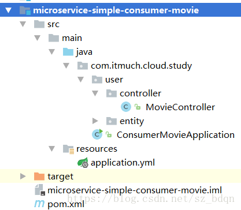Image resolution: width=241 pixels, height=210 pixels.
Task: Collapse the main folder arrow
Action: tap(38, 38)
